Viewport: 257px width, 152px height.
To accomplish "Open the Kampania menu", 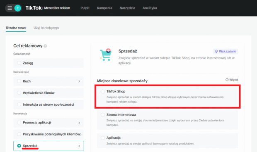I will coord(104,8).
